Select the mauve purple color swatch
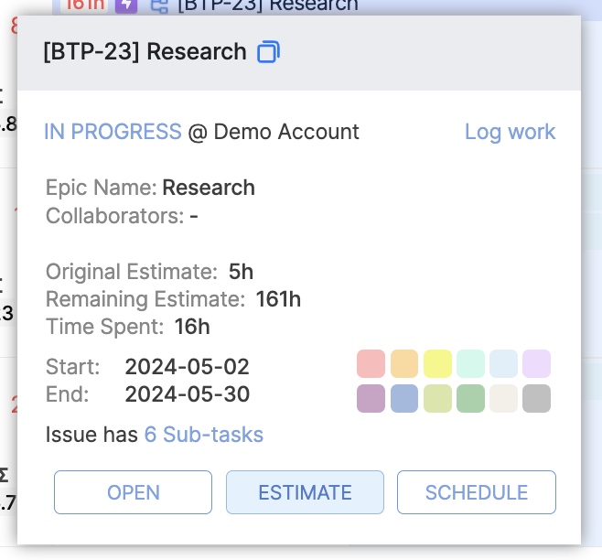This screenshot has height=560, width=602. pos(371,398)
